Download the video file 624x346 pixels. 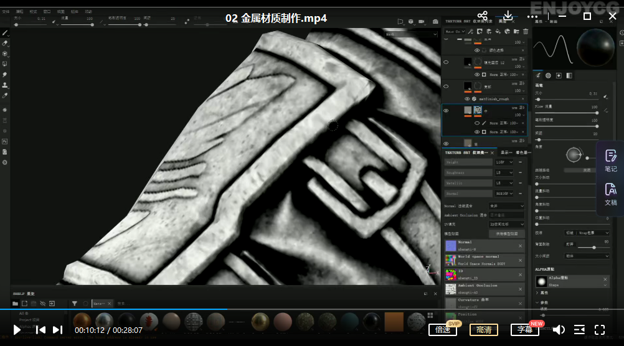508,17
